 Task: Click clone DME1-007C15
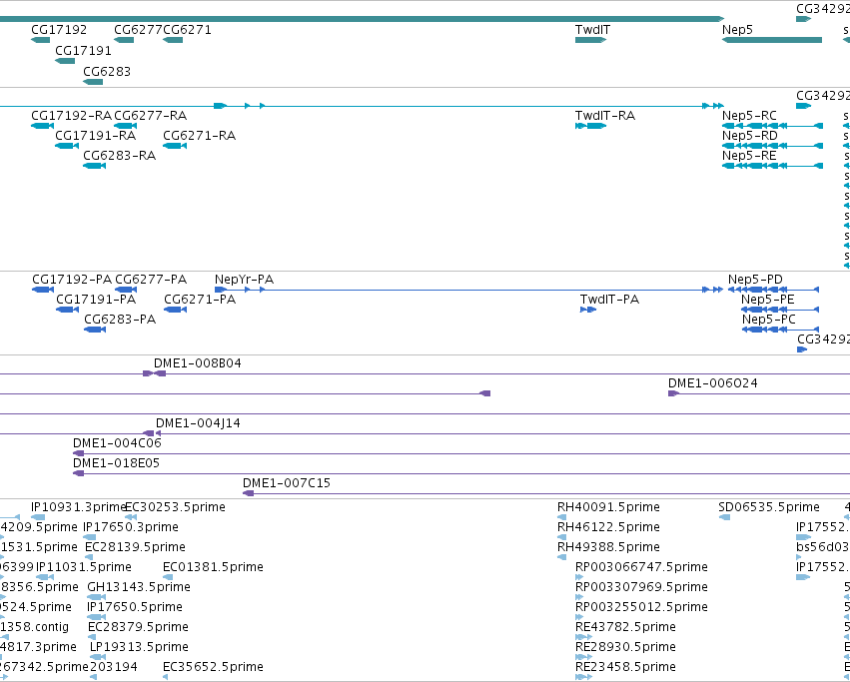click(287, 483)
